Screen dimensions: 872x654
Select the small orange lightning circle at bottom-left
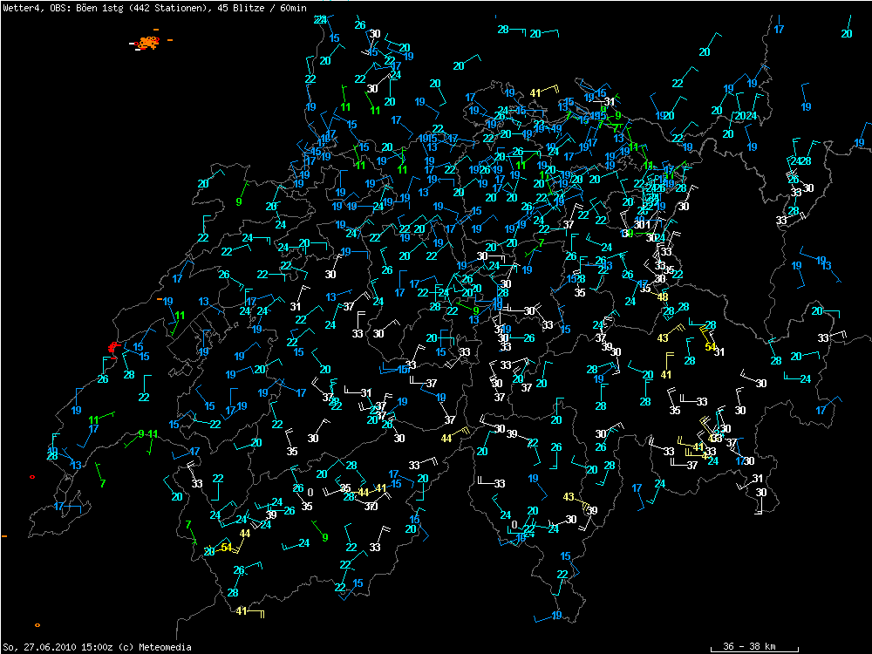tap(37, 625)
